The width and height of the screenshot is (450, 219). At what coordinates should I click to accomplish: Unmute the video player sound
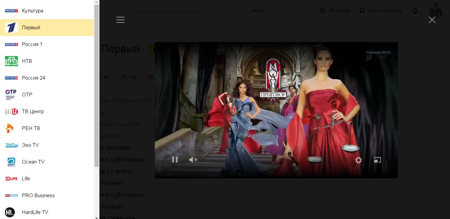(x=193, y=160)
